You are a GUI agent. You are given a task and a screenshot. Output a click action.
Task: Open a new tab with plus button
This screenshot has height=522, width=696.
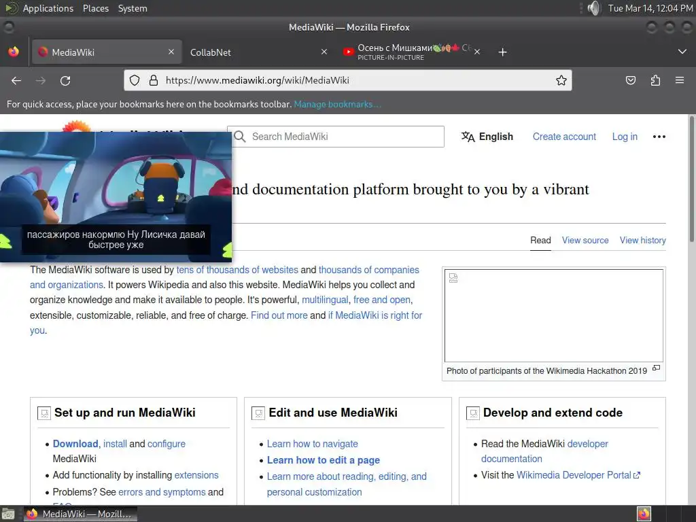tap(502, 52)
